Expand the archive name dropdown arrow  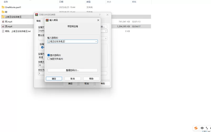click(106, 31)
